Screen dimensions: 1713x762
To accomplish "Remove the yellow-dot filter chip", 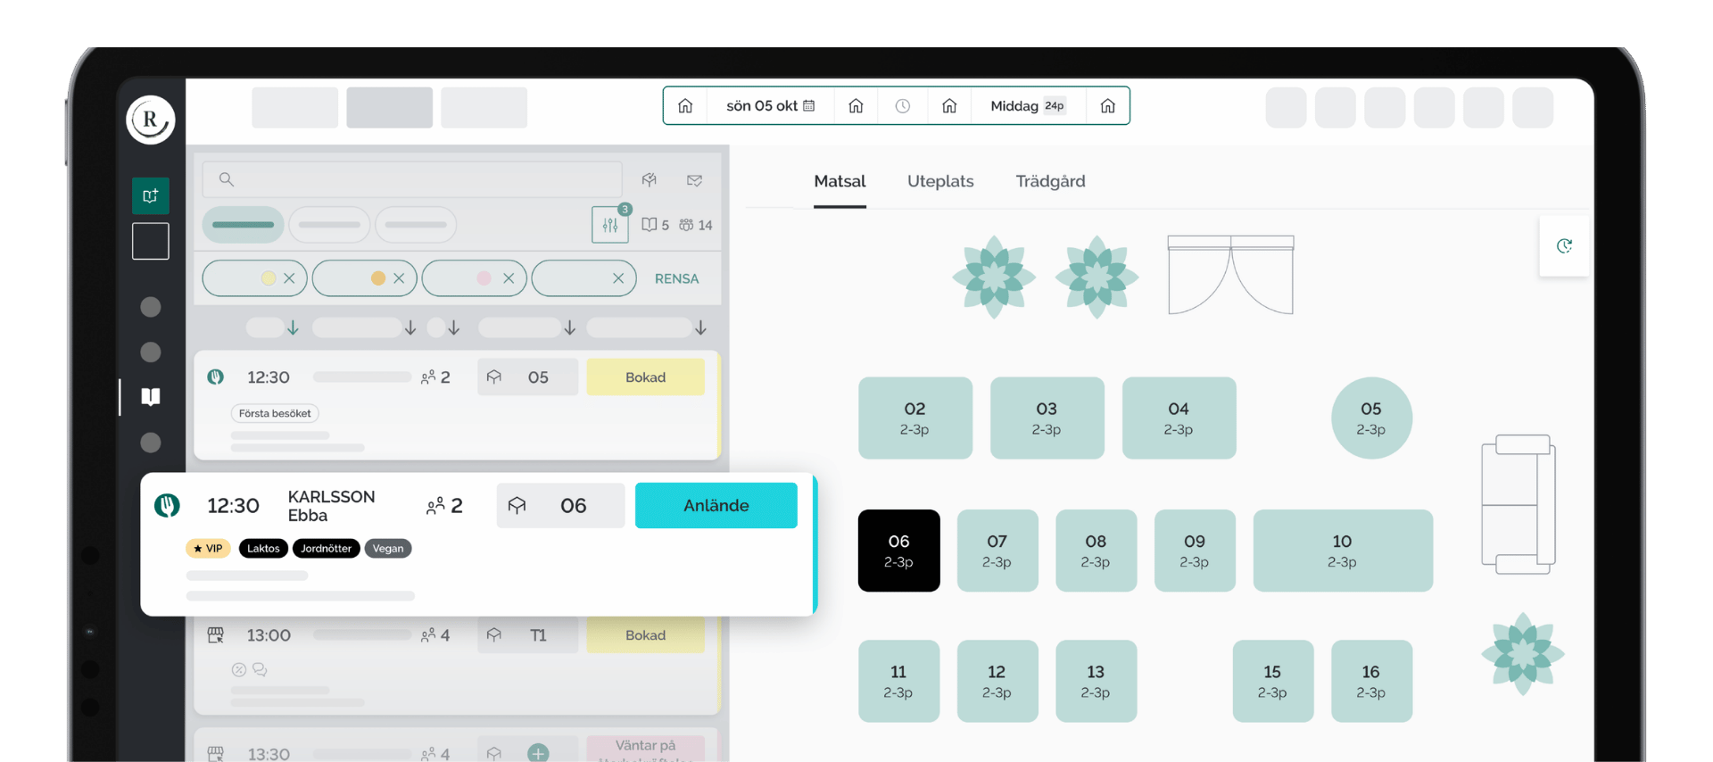I will click(x=289, y=278).
